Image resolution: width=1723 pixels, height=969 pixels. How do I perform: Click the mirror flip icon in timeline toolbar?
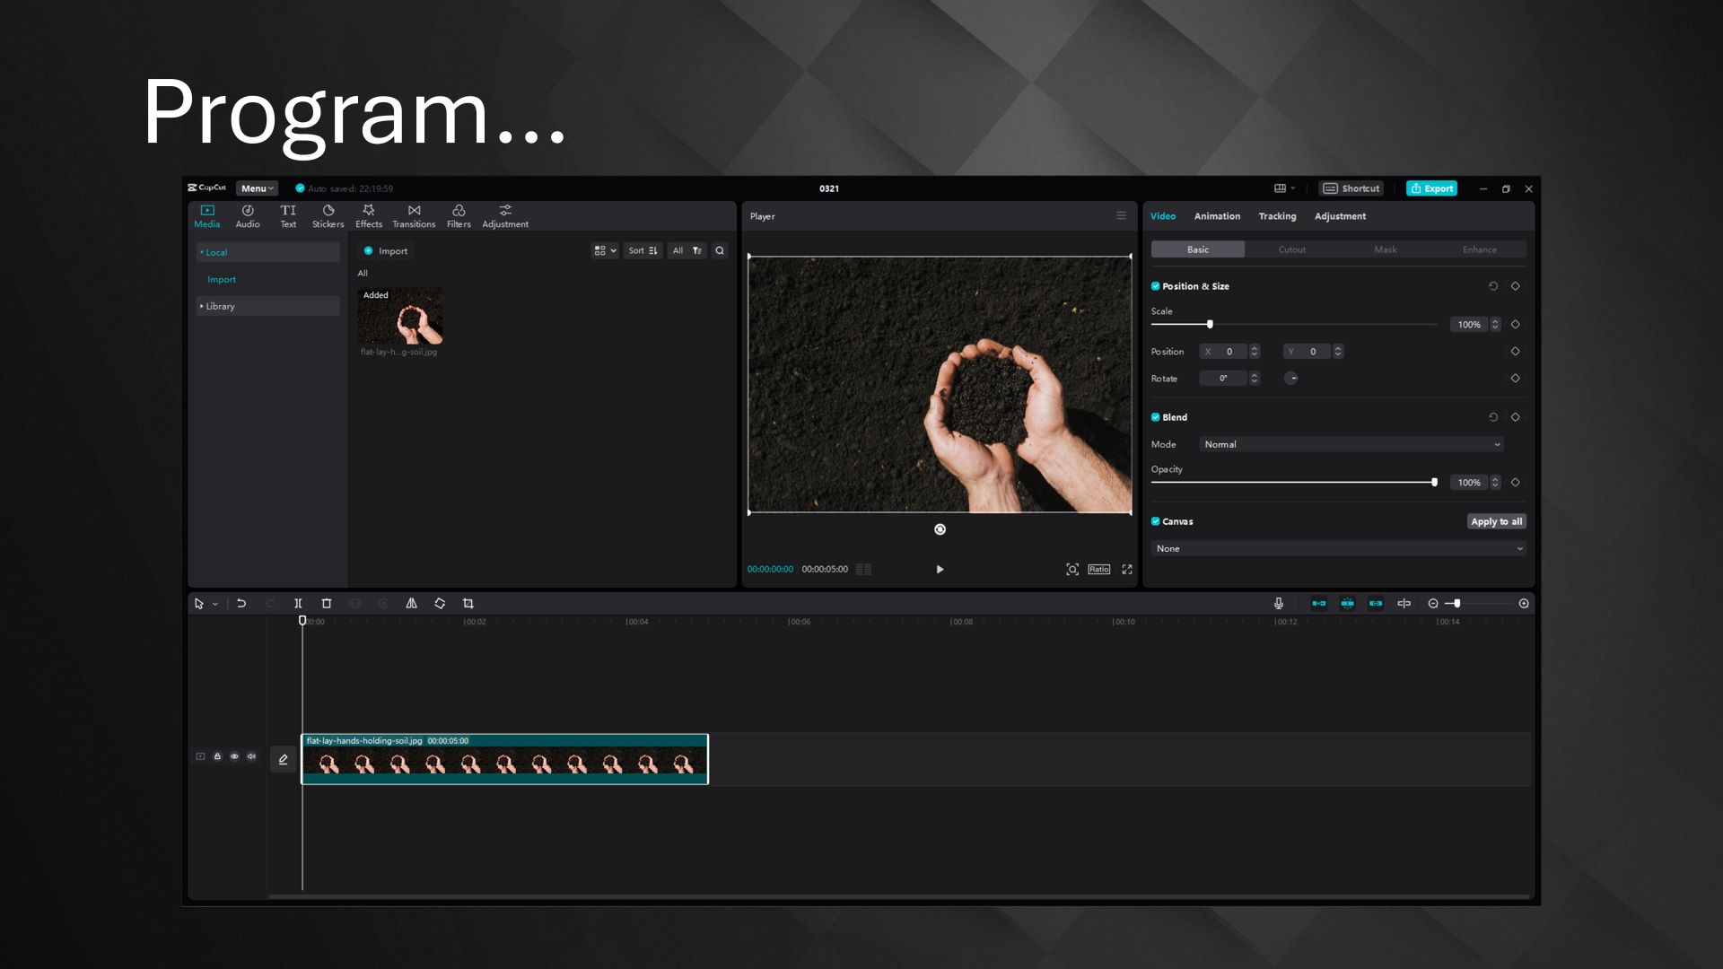point(411,604)
